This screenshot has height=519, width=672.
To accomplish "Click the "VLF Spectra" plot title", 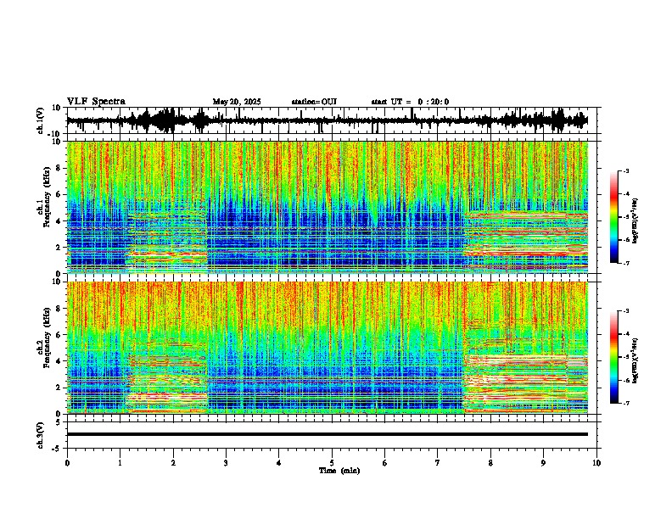I will 97,102.
